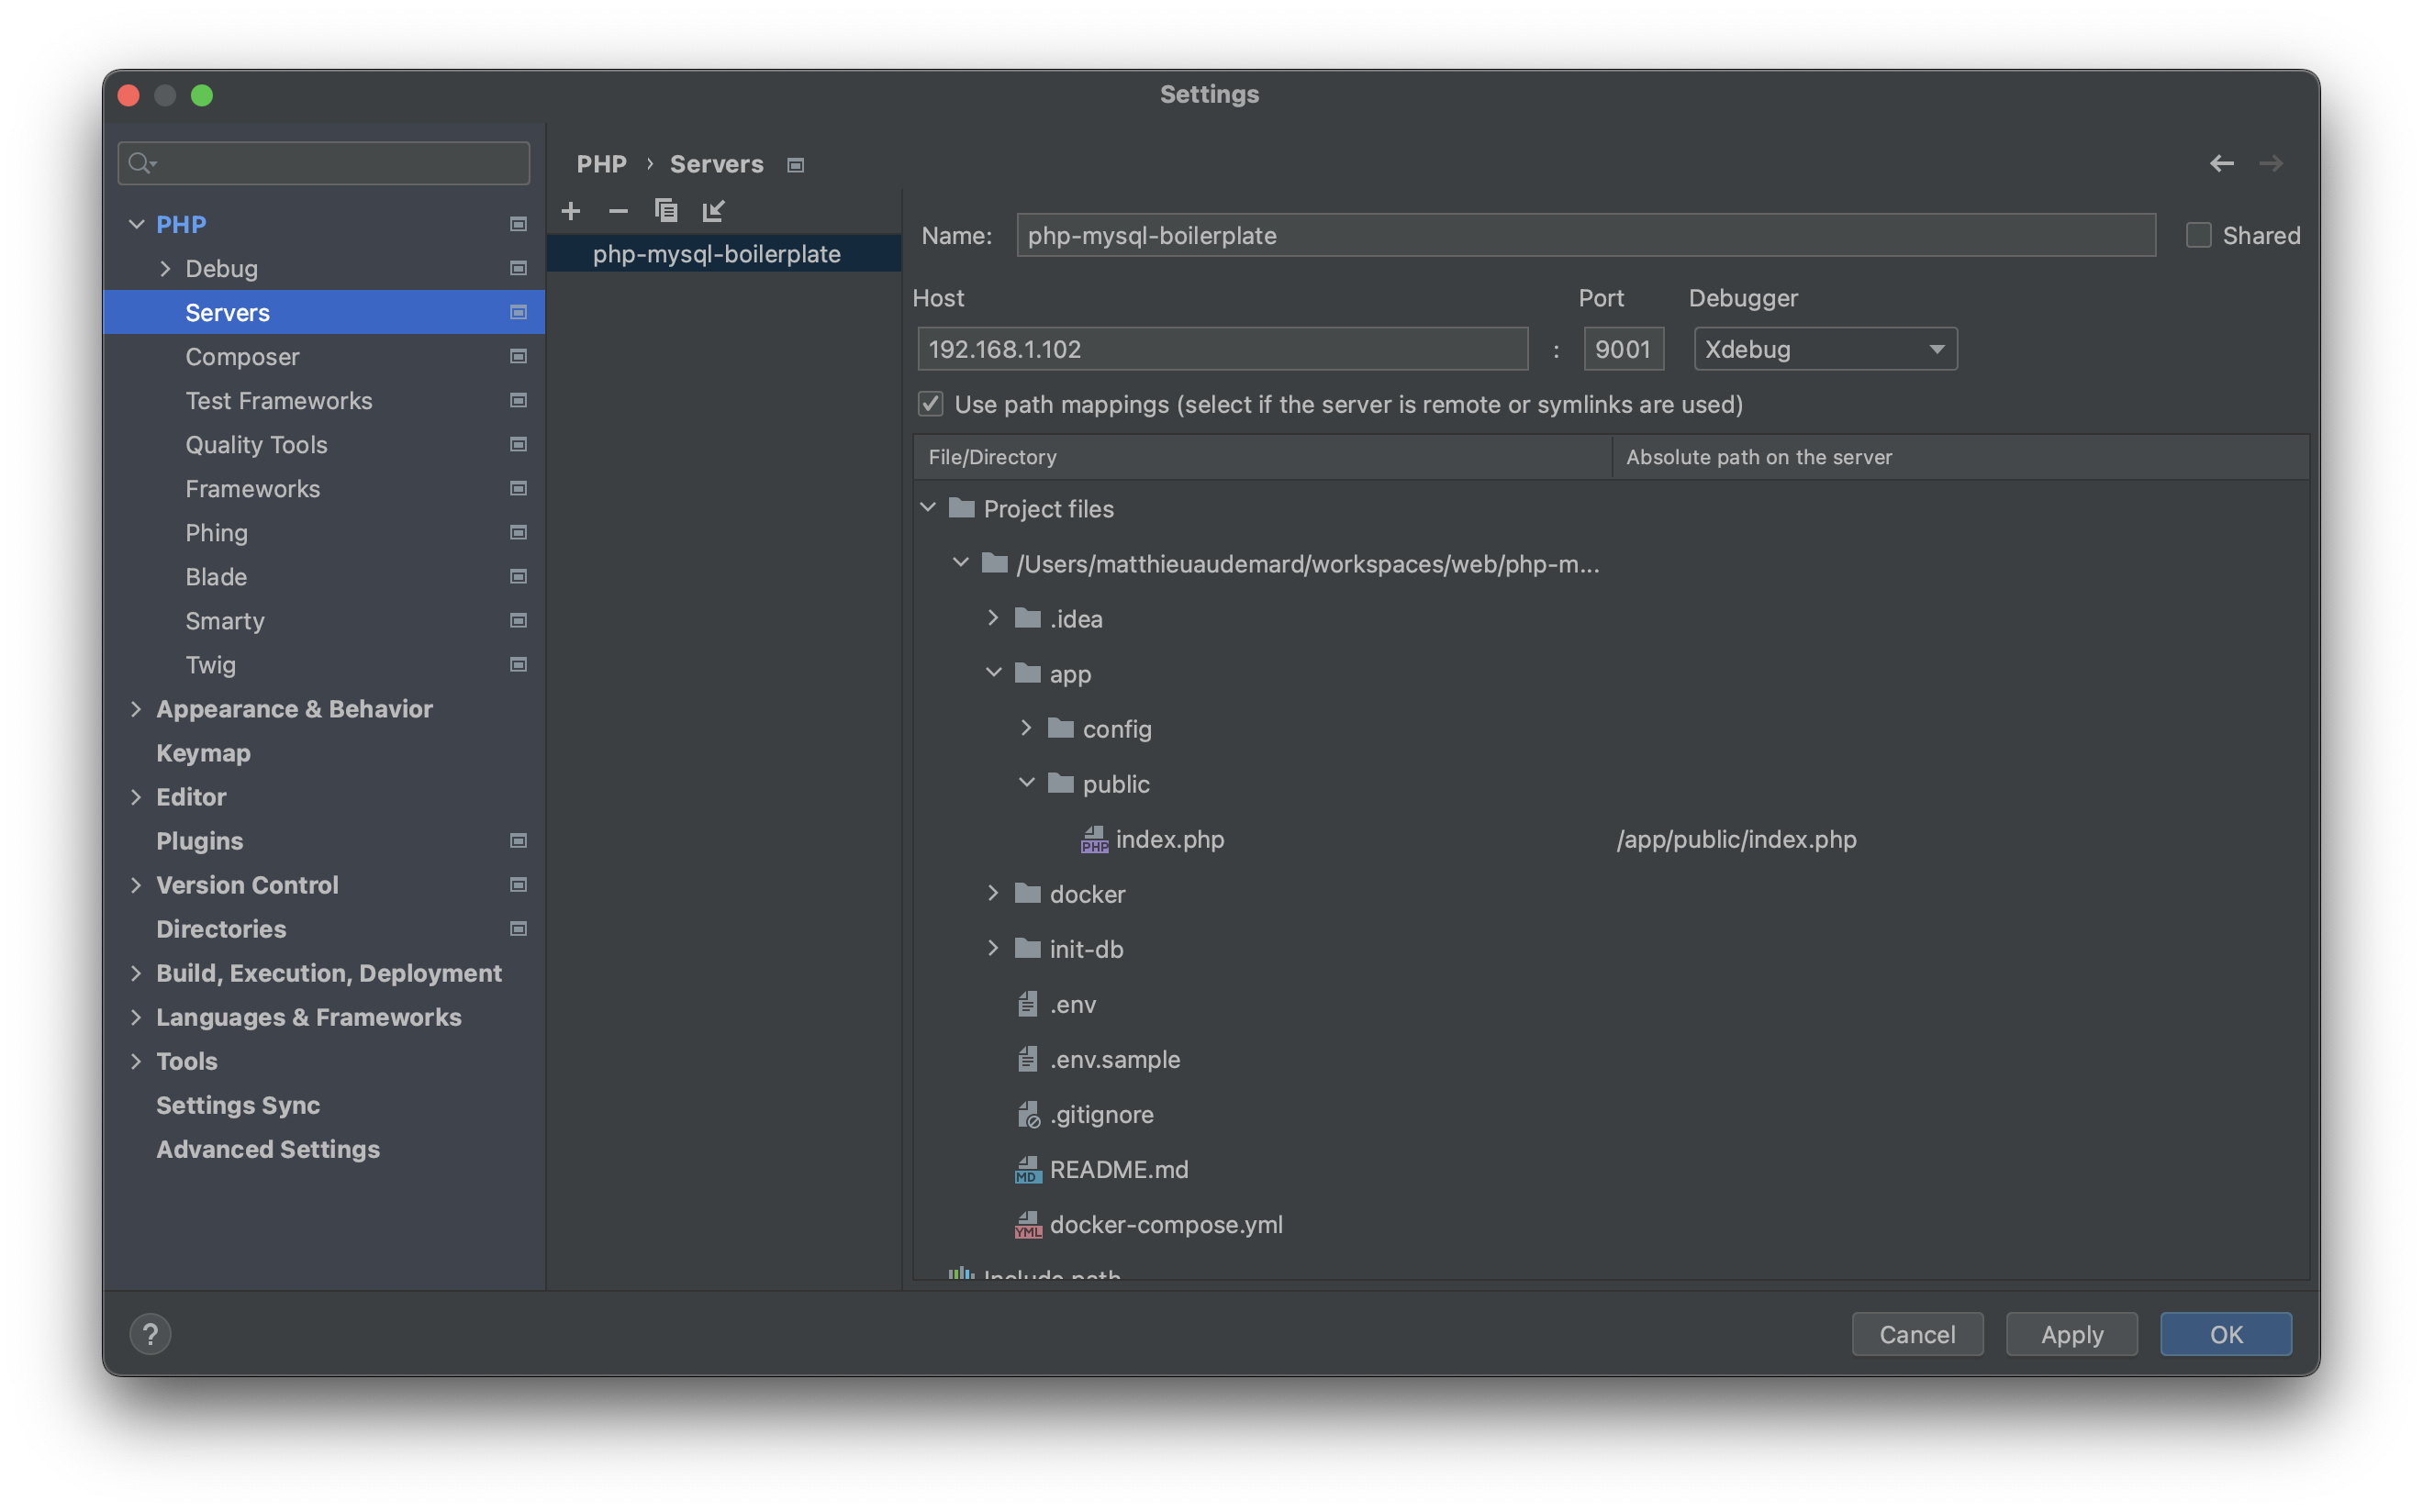Image resolution: width=2423 pixels, height=1512 pixels.
Task: Click the docker-compose.yml YML file icon
Action: [x=1027, y=1224]
